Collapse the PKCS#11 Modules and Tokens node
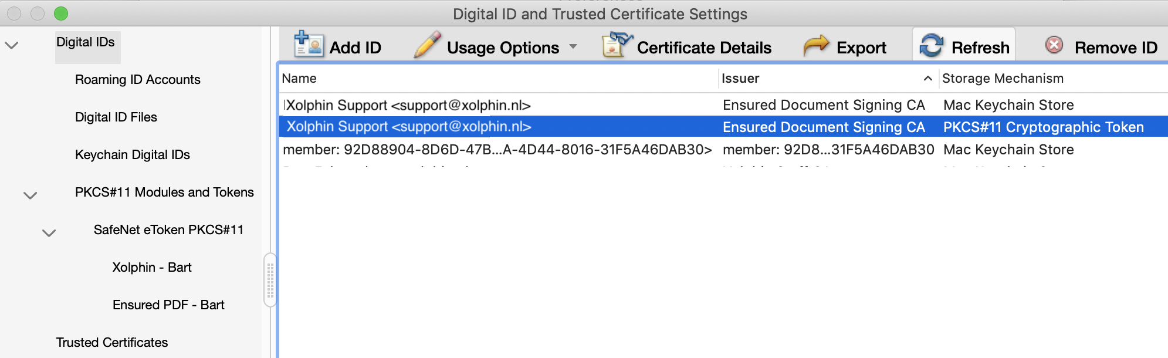 (x=30, y=194)
